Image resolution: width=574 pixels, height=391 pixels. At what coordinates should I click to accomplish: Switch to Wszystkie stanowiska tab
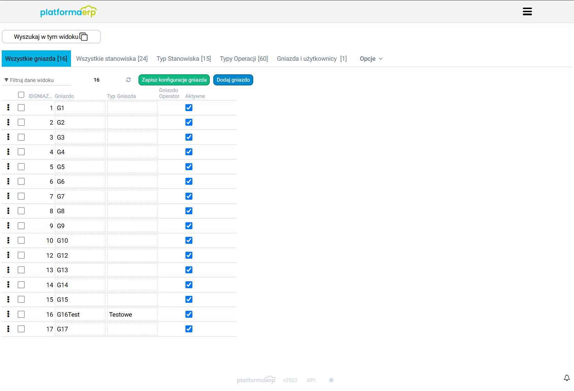click(112, 59)
